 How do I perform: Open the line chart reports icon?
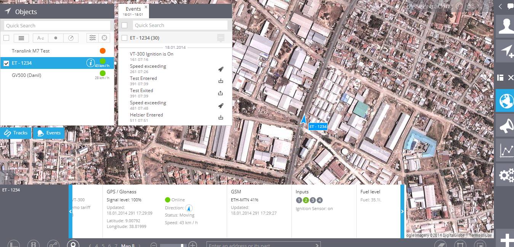[505, 150]
